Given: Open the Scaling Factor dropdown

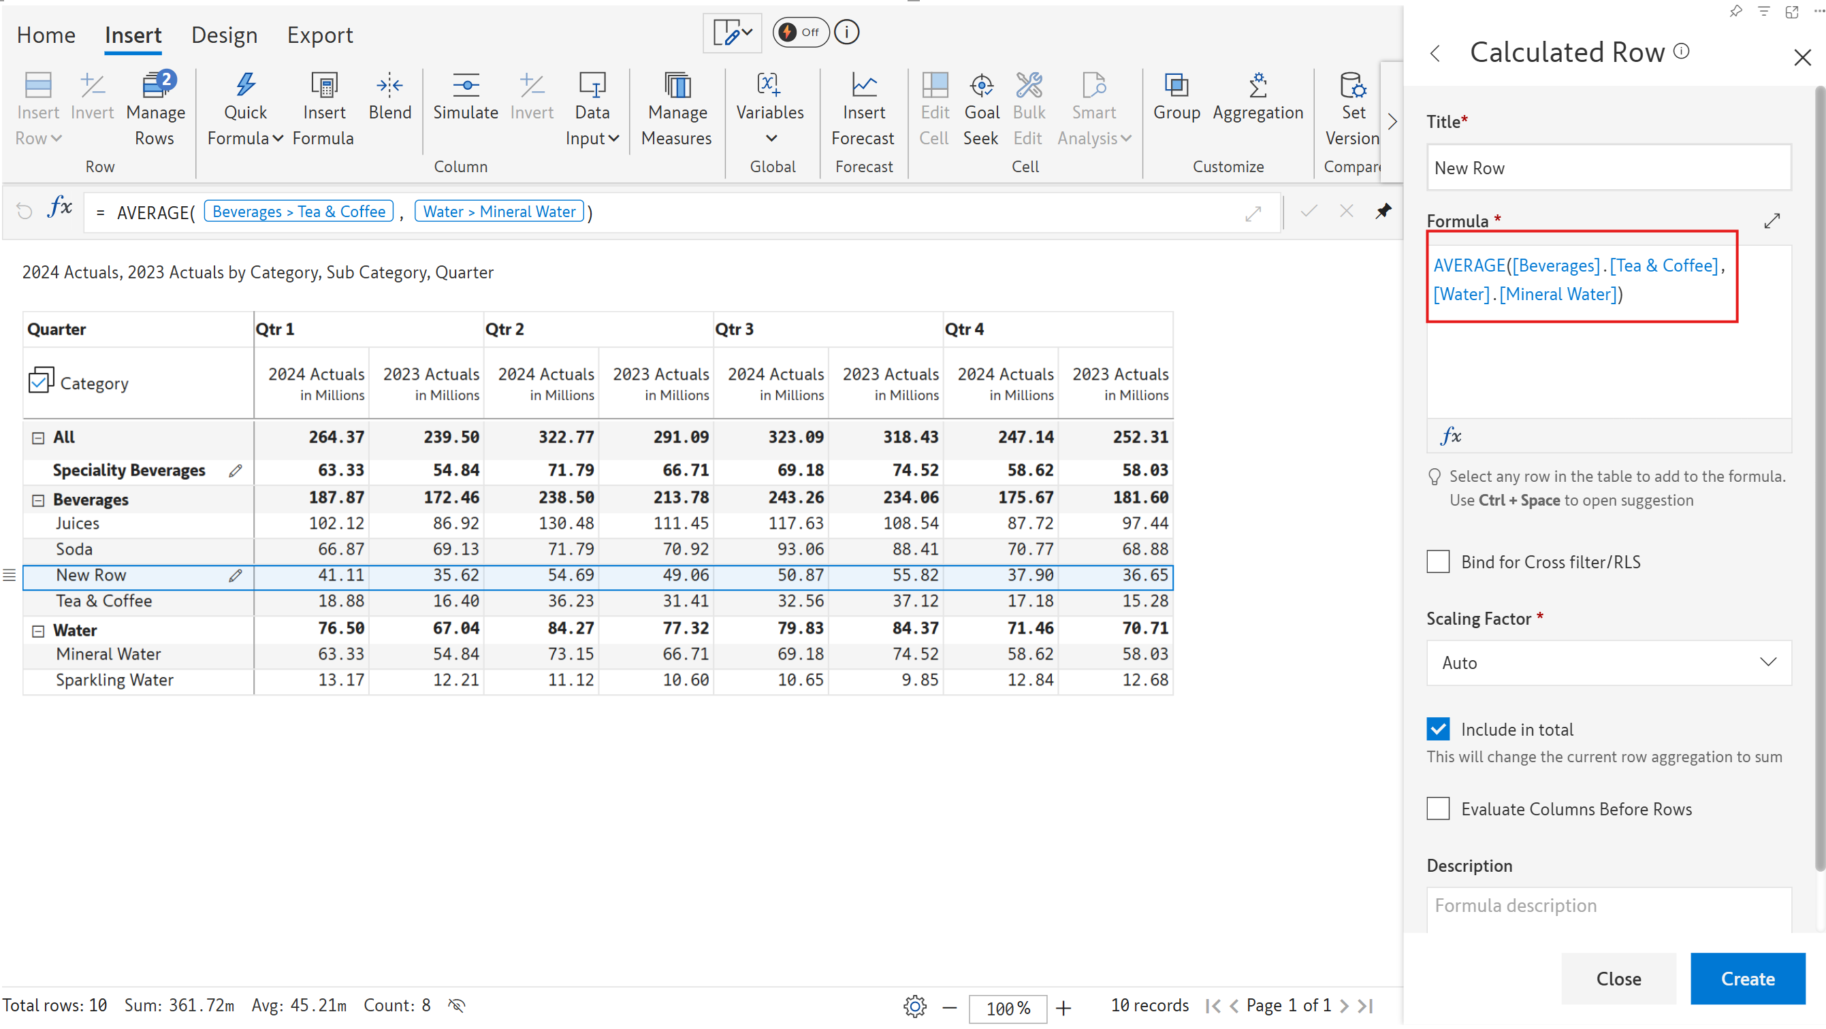Looking at the screenshot, I should pyautogui.click(x=1607, y=663).
